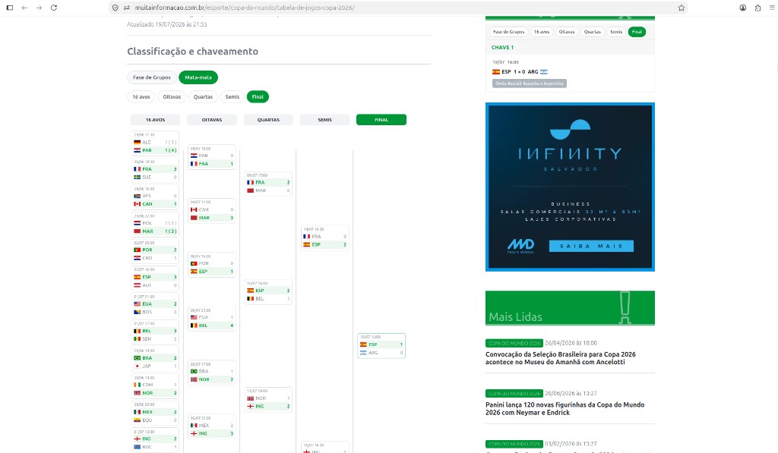
Task: Click the URL address bar
Action: pyautogui.click(x=397, y=8)
